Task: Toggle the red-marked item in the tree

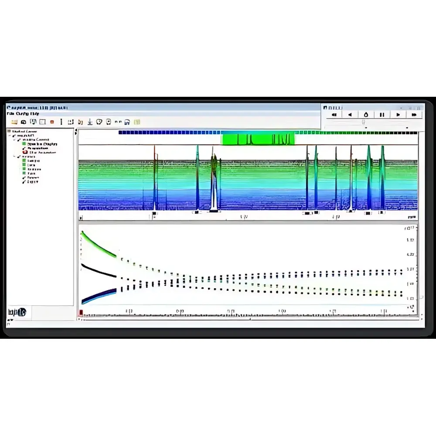Action: click(x=24, y=152)
